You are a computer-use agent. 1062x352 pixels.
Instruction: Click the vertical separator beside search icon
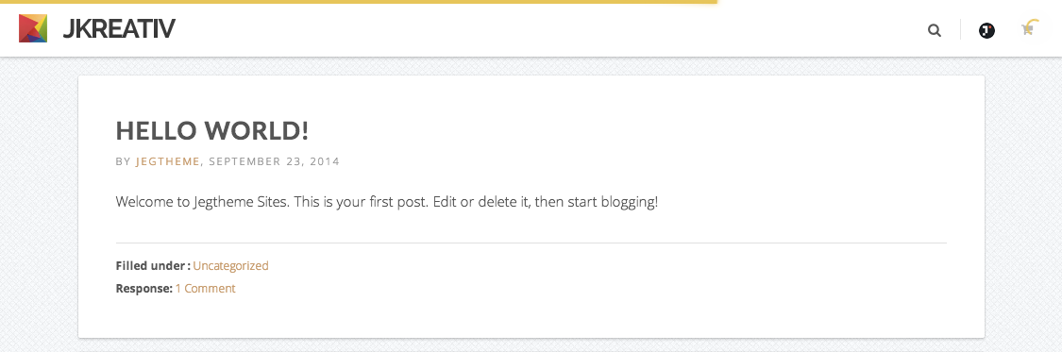960,30
